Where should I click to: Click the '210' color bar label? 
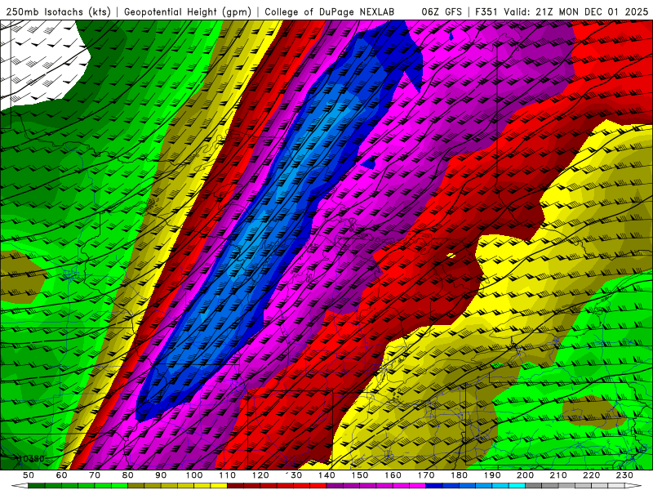[558, 475]
